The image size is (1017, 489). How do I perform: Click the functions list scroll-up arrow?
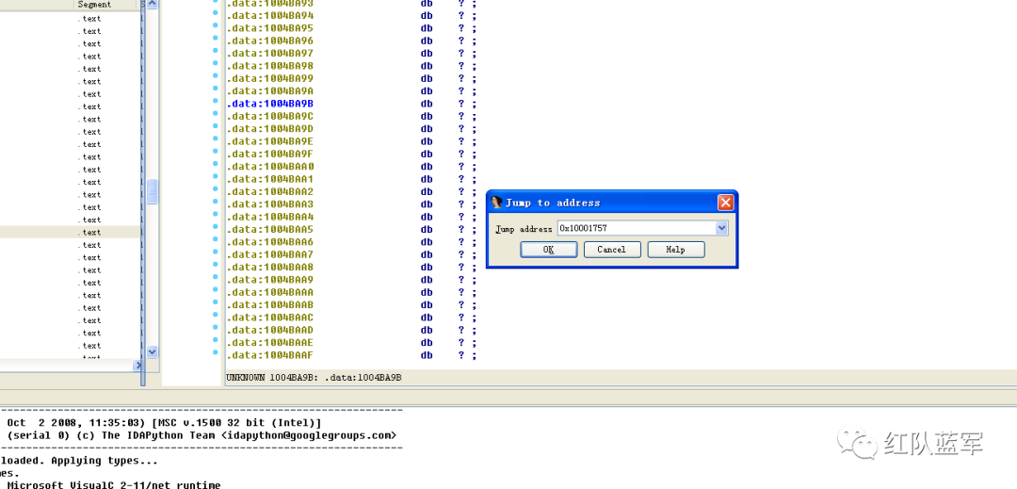point(152,4)
